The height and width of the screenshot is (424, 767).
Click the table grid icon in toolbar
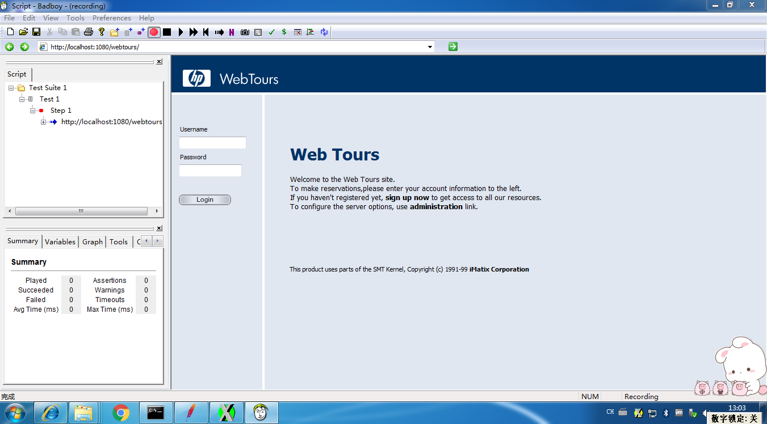pos(297,32)
